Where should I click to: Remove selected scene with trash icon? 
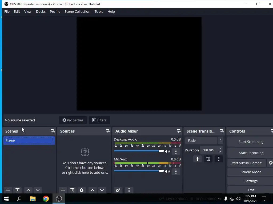pyautogui.click(x=17, y=190)
